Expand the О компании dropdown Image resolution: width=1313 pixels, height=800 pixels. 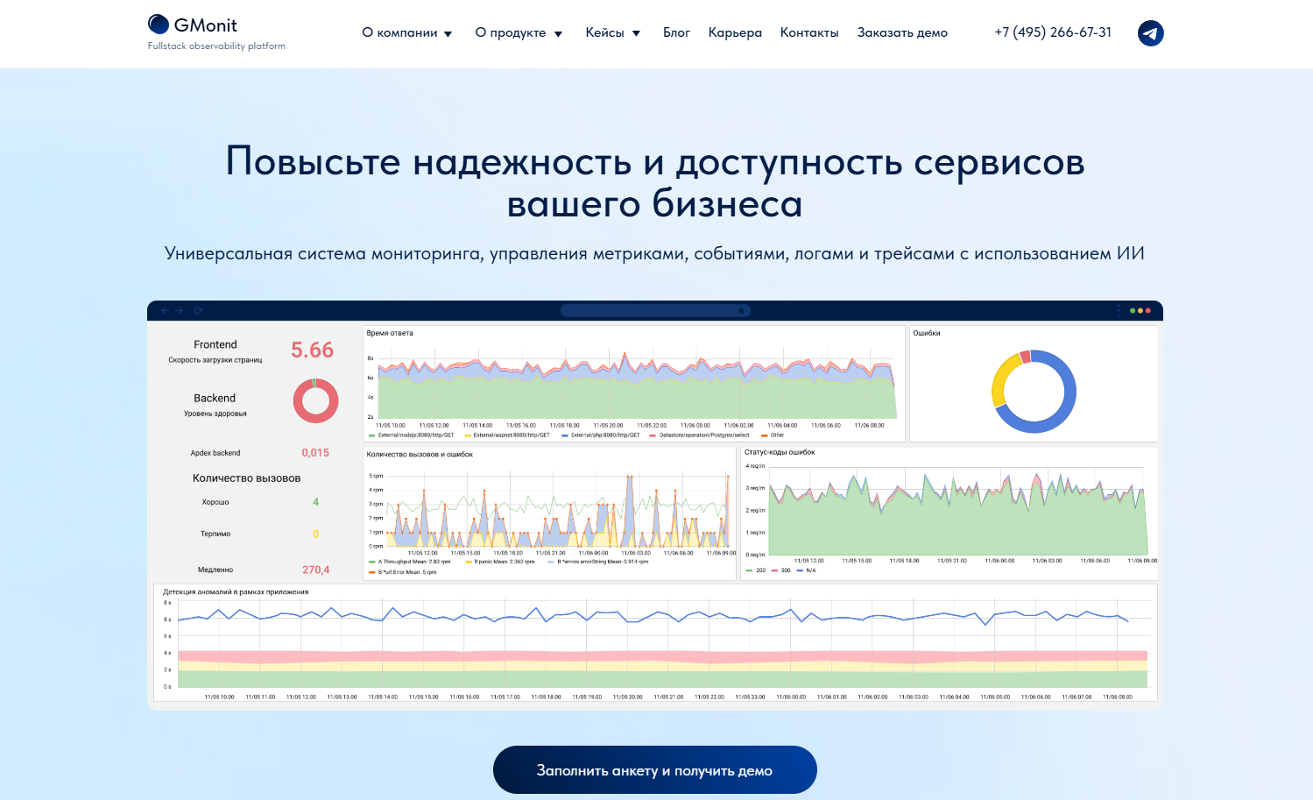coord(406,32)
